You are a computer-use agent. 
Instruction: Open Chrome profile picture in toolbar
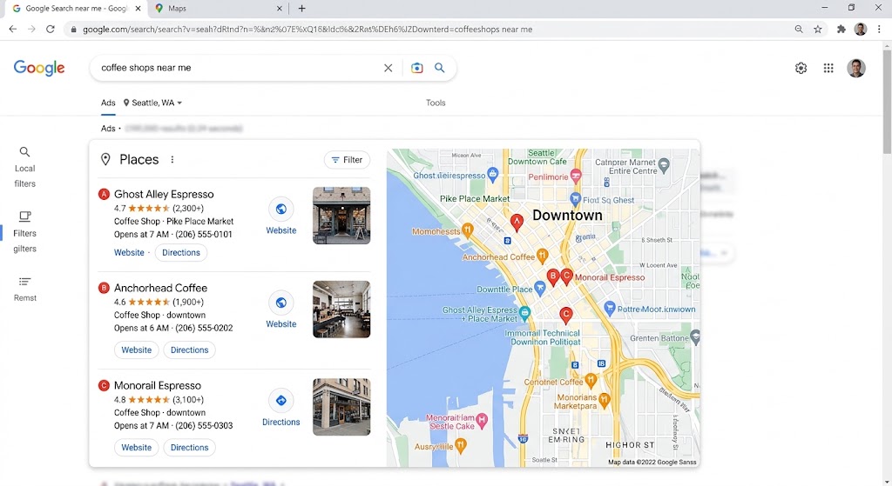[x=860, y=29]
